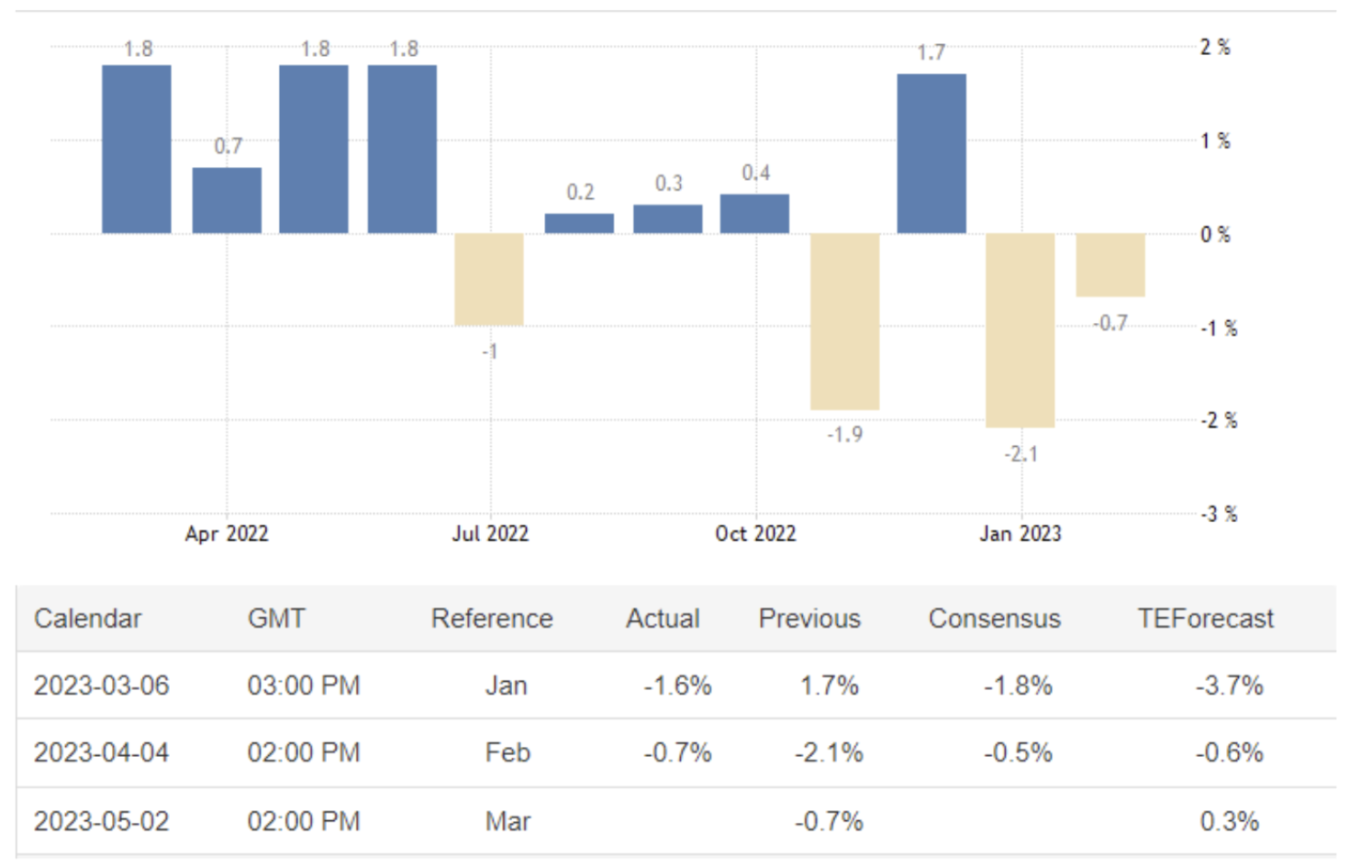The height and width of the screenshot is (868, 1349).
Task: Select the blue 0.3 bar
Action: pos(668,218)
